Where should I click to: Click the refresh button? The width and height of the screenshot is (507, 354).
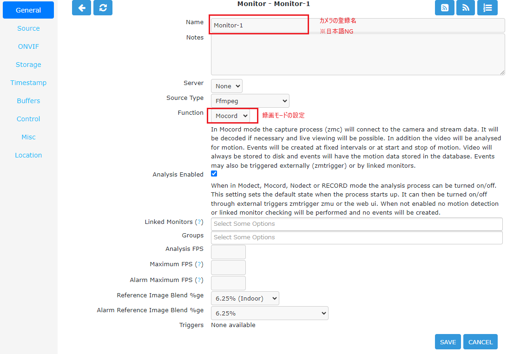click(x=103, y=8)
